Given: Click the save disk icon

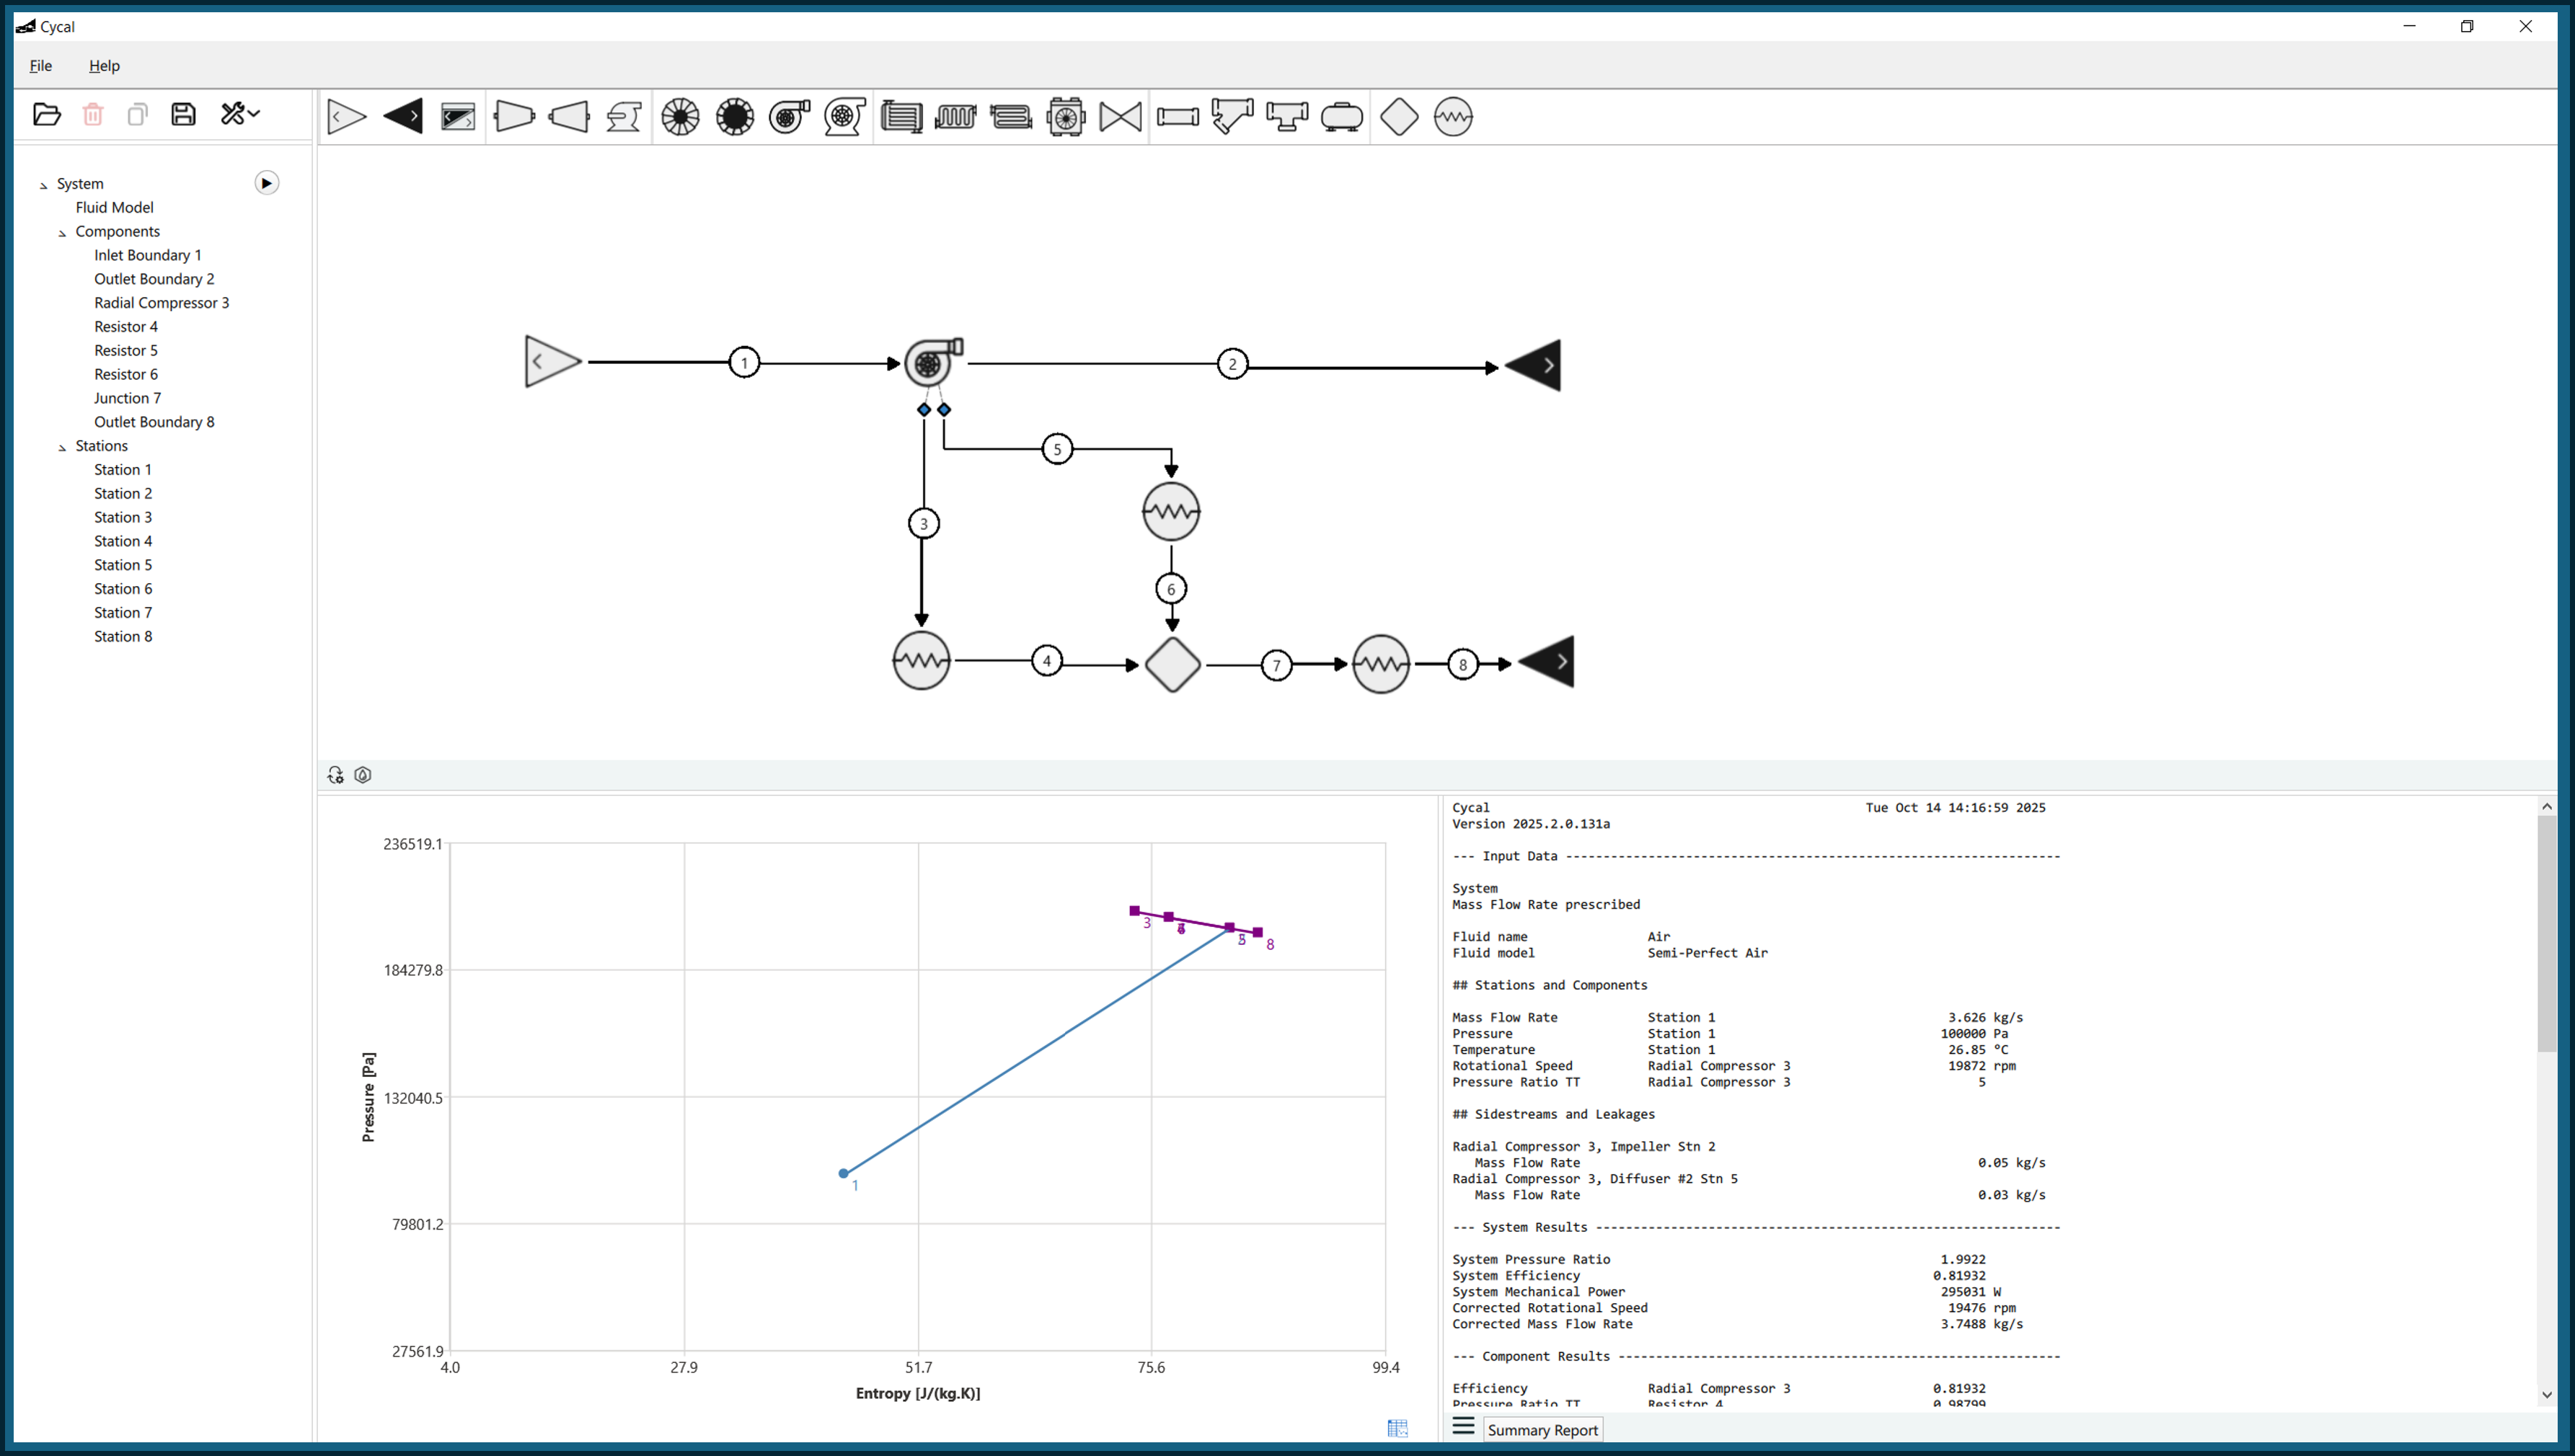Looking at the screenshot, I should 183,114.
